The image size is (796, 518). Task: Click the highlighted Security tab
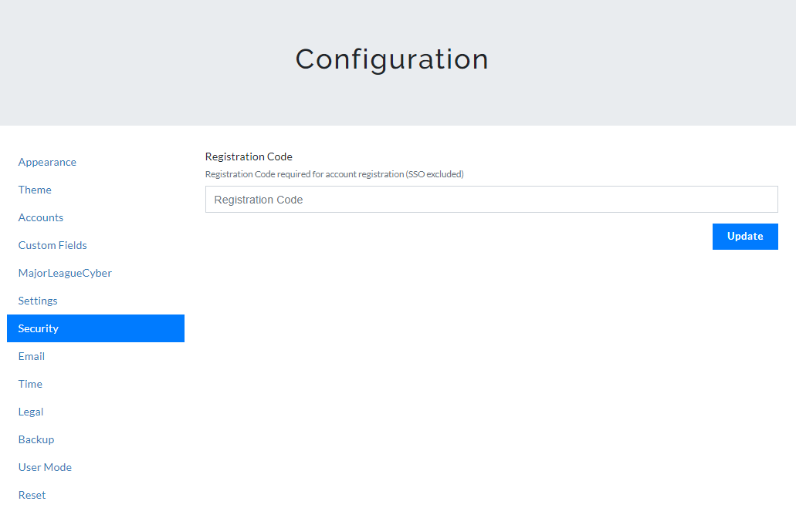[95, 328]
